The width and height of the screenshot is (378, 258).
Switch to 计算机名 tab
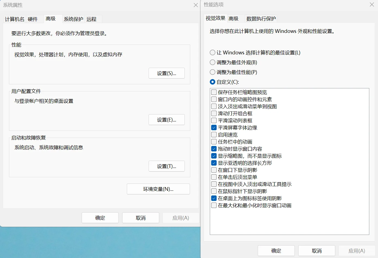14,19
